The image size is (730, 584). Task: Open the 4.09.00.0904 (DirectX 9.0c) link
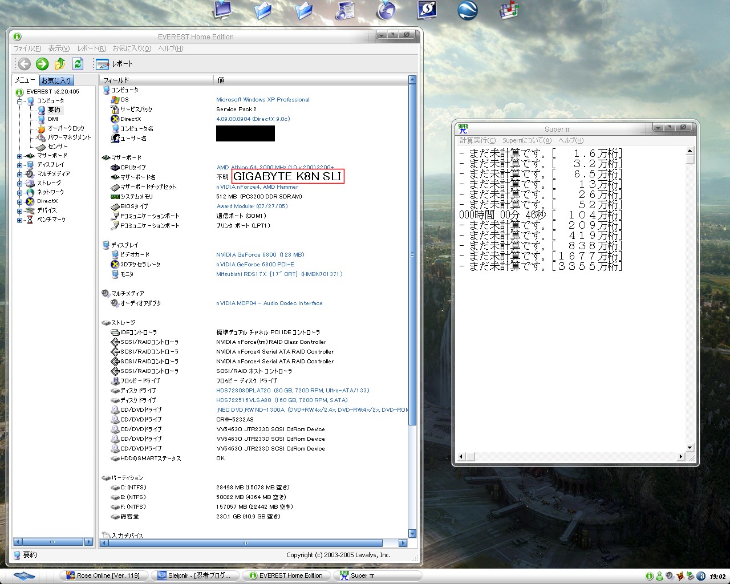click(x=253, y=119)
